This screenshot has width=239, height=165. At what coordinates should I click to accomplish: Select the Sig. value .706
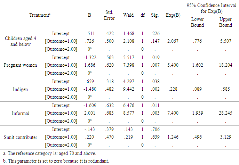[x=155, y=129]
